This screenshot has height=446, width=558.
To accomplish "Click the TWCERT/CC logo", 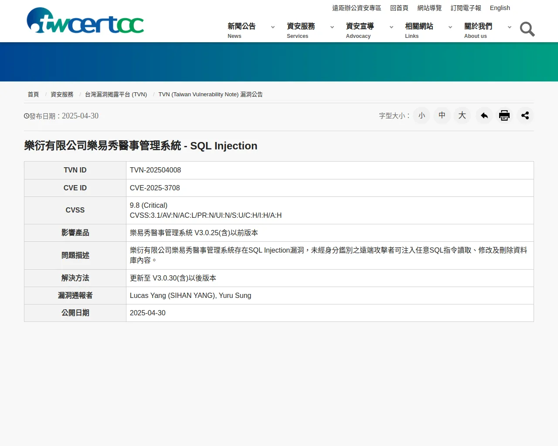I will (x=85, y=20).
